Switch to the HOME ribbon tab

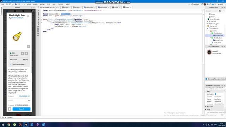[x=29, y=4]
